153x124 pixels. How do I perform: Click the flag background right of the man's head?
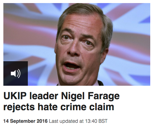point(131,41)
